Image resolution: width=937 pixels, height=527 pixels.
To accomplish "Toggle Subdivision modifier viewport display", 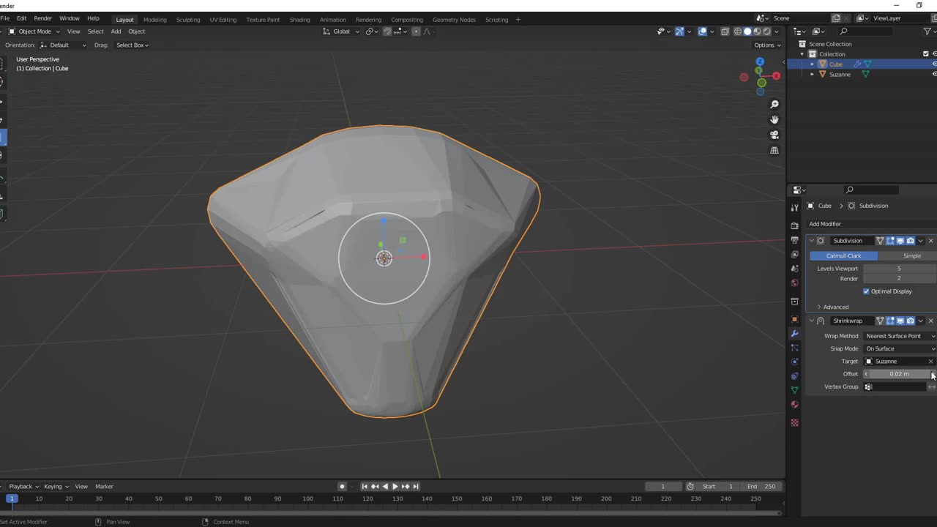I will [900, 241].
